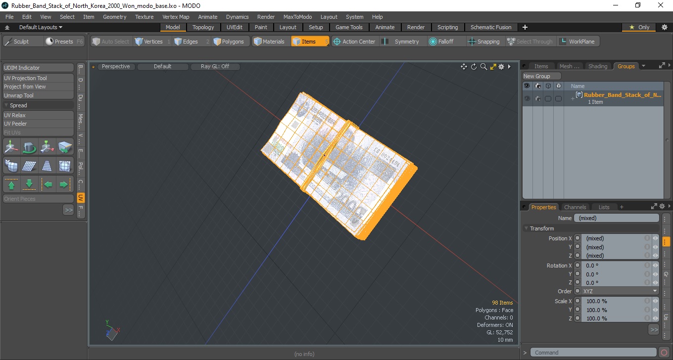Click the Name field showing (mixed)
The height and width of the screenshot is (360, 673).
click(617, 218)
